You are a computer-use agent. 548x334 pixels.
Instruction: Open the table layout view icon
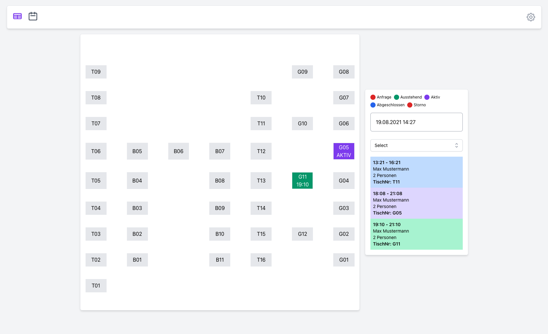[17, 16]
